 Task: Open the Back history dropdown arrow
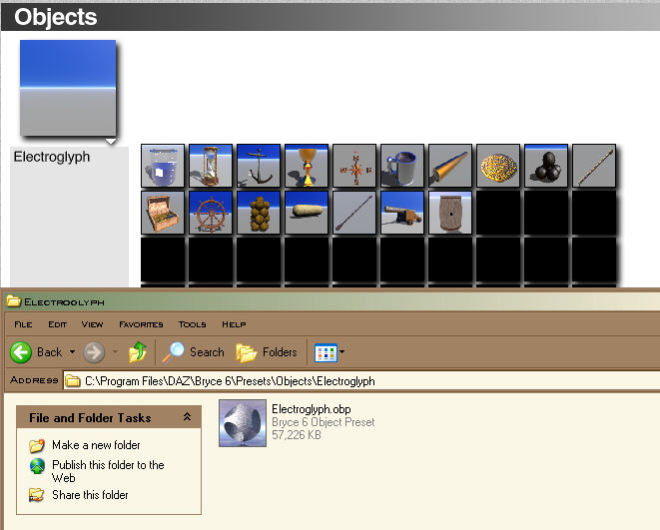pyautogui.click(x=73, y=351)
